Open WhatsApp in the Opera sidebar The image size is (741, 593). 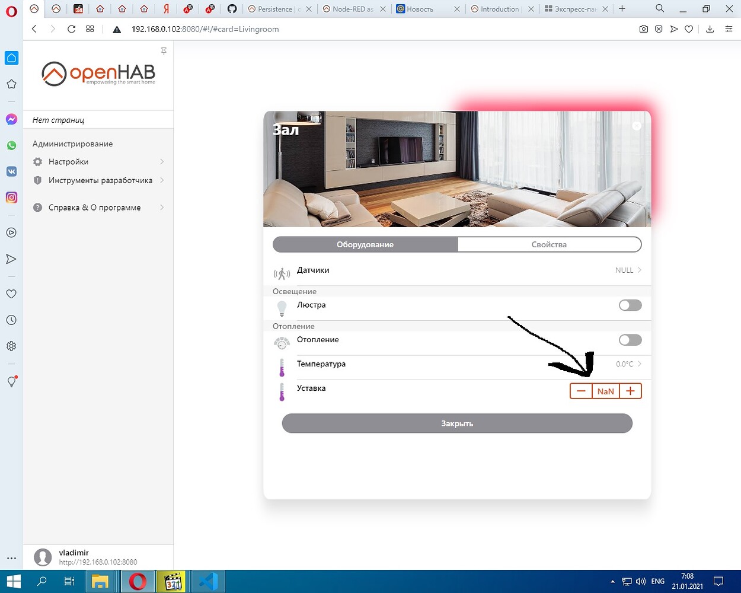[11, 145]
